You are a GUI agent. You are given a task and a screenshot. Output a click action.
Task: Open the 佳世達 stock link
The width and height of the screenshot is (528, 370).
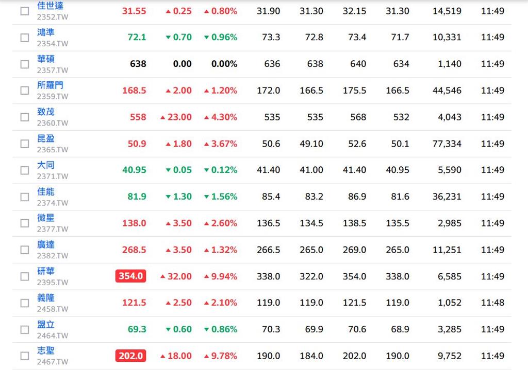[50, 6]
